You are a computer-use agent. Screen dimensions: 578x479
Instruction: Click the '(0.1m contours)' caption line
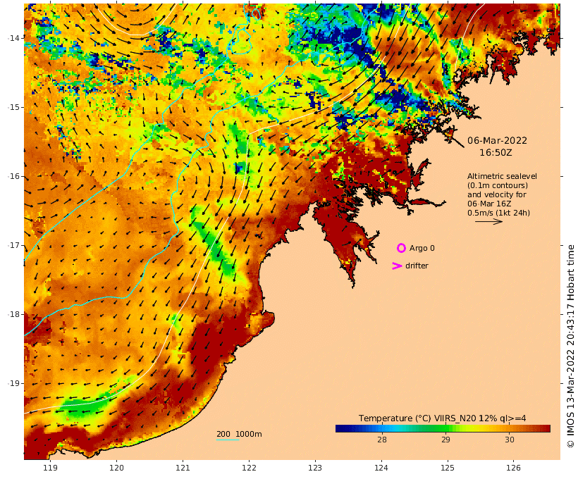[x=498, y=185]
